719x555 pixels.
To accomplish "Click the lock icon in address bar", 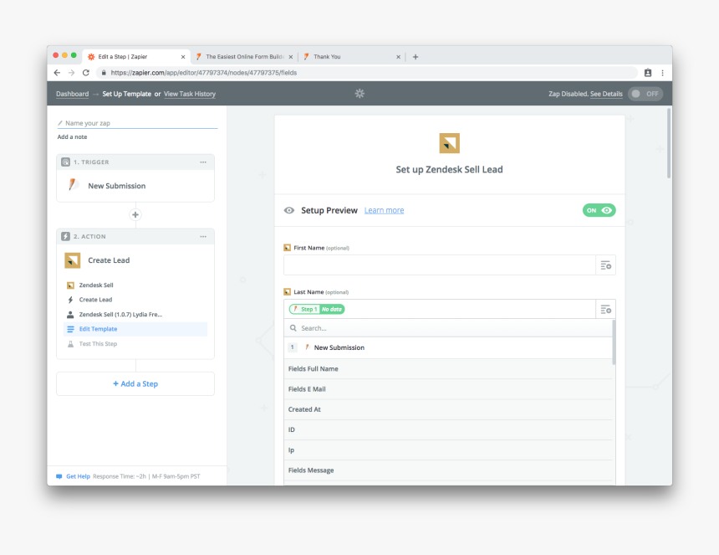I will tap(104, 73).
